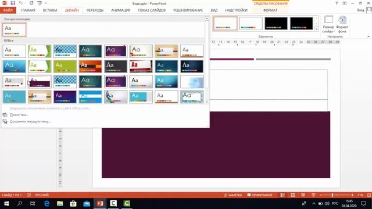Select the orange-red theme thumbnail

click(91, 66)
